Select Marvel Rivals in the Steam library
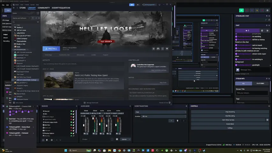Screen dimensions: 272x153 click(x=21, y=94)
